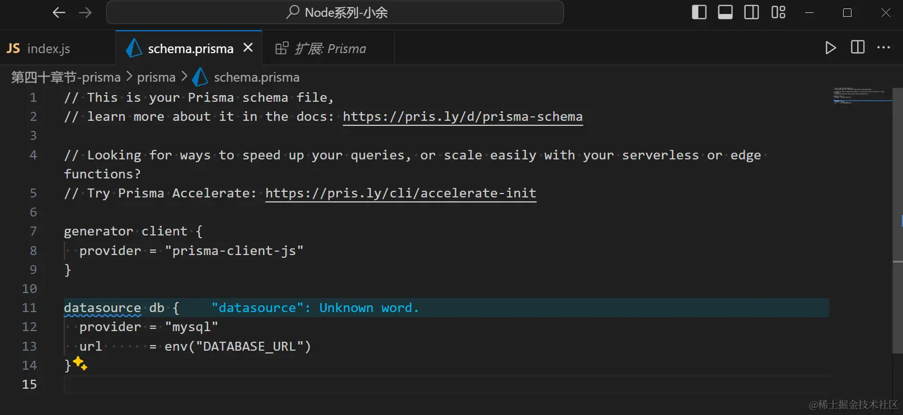Open the More Actions ellipsis menu
Image resolution: width=903 pixels, height=415 pixels.
tap(884, 48)
